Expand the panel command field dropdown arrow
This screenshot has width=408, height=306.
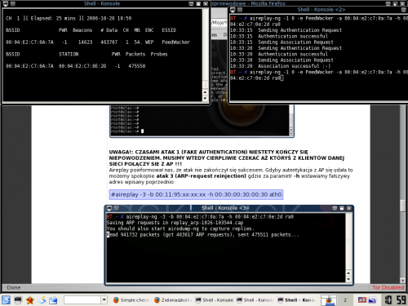click(x=104, y=300)
